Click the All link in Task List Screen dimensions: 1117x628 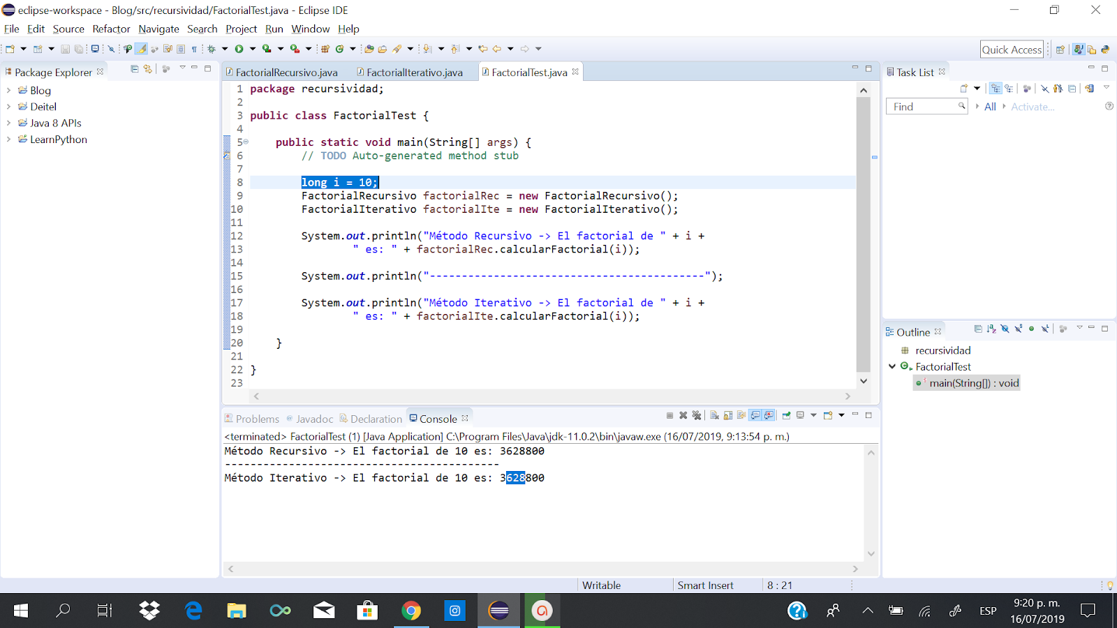point(990,106)
